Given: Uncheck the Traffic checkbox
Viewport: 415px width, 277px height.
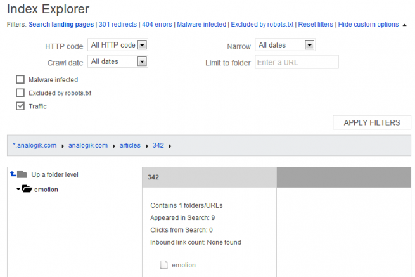Looking at the screenshot, I should (x=20, y=106).
